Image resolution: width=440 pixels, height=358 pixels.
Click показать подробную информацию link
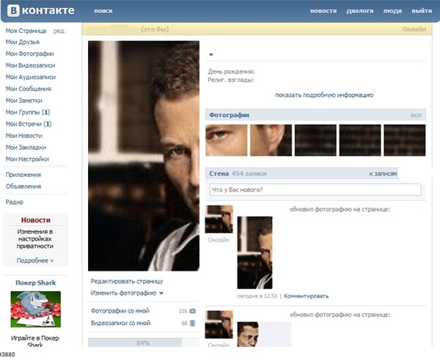(x=324, y=95)
